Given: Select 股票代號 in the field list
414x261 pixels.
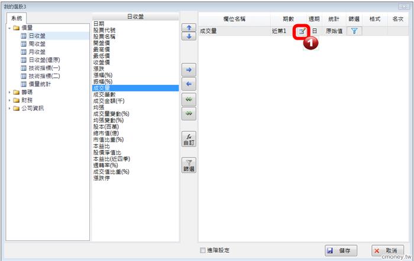Looking at the screenshot, I should tap(104, 30).
